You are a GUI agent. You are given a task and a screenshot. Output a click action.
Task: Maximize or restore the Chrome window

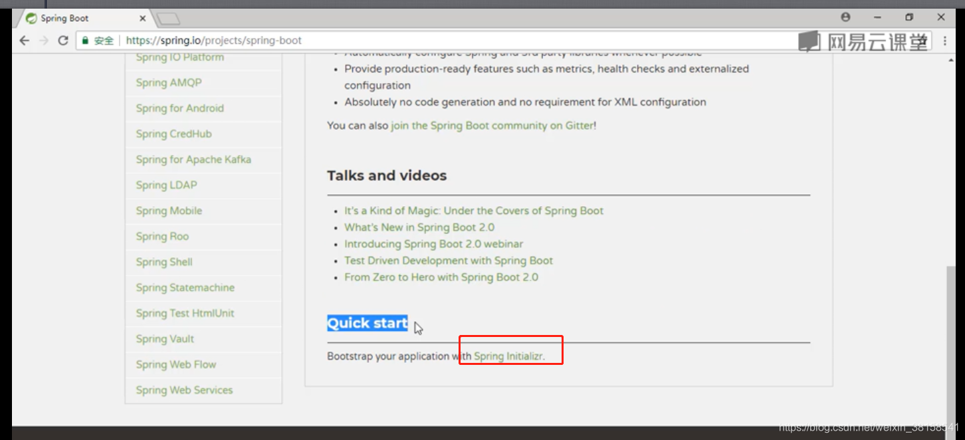909,17
